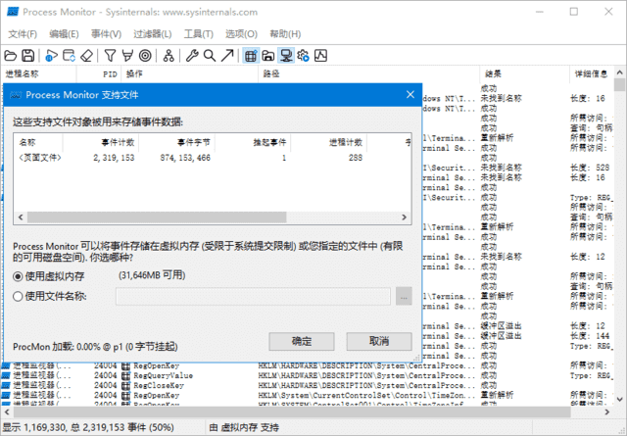Toggle Show Registry Activity icon
This screenshot has height=436, width=627.
coord(251,56)
